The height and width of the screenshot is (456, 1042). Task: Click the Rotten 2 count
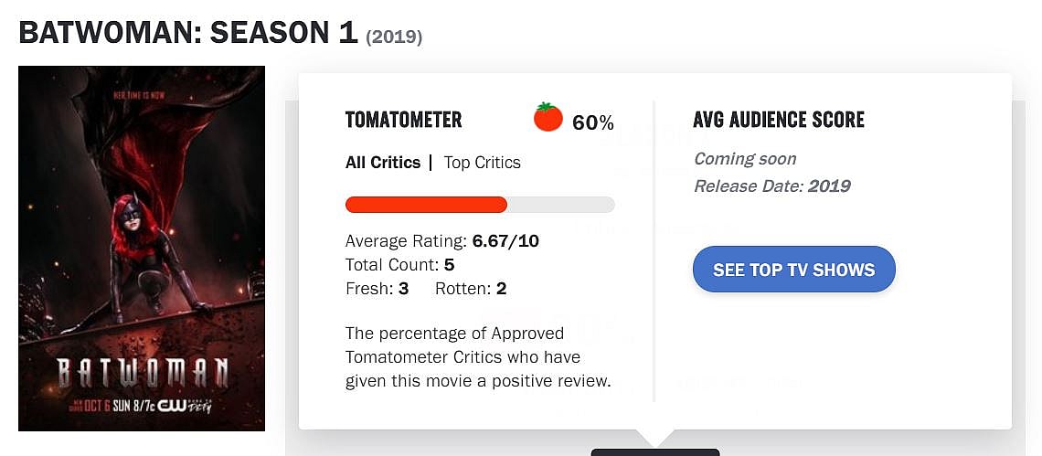click(471, 289)
